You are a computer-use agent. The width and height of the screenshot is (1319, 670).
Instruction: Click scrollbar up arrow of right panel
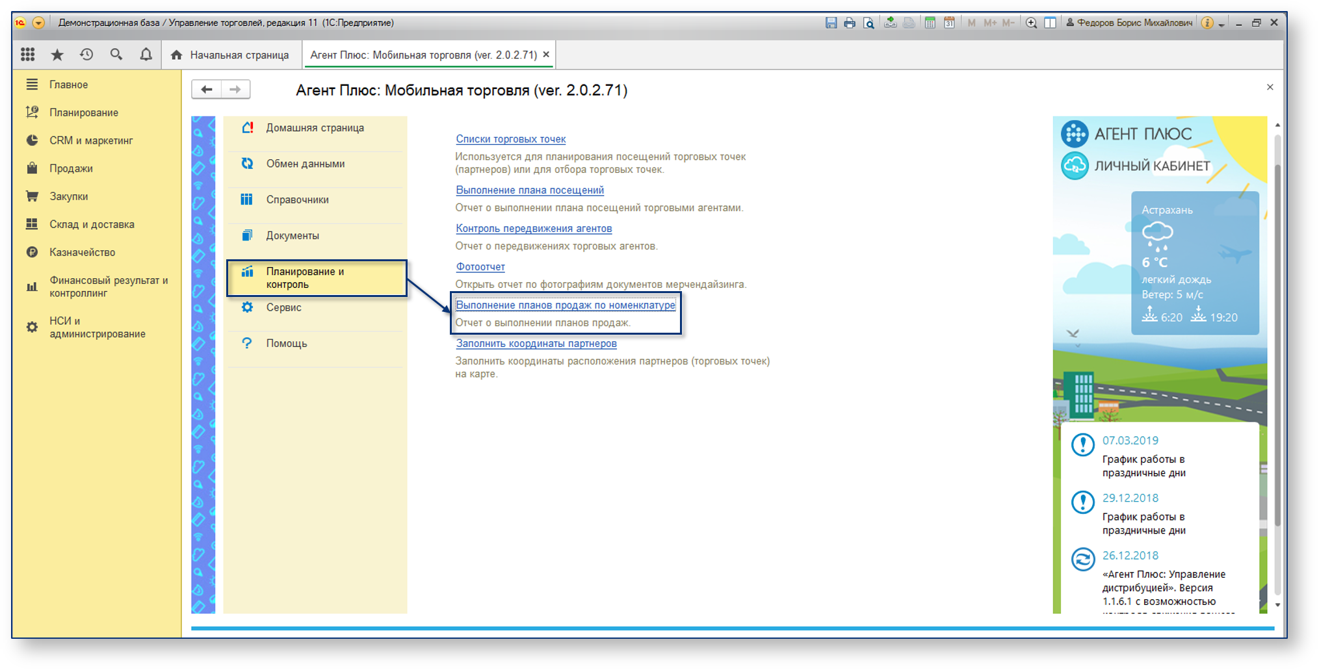(x=1277, y=125)
